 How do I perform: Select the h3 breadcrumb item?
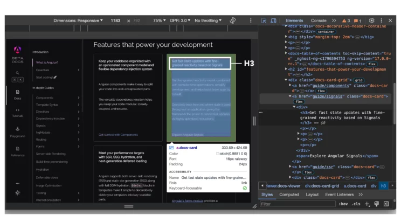tap(383, 186)
